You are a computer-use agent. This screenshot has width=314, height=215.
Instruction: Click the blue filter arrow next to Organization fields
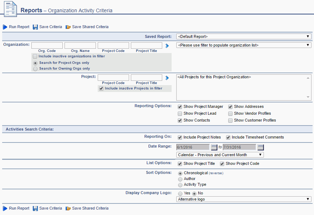tap(167, 45)
